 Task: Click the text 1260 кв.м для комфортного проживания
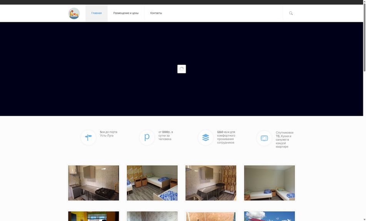226,137
